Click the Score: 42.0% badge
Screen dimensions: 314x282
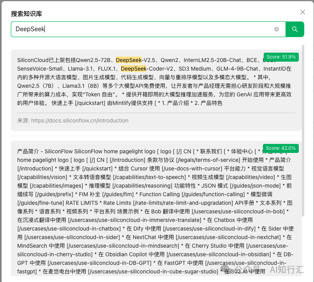281,148
